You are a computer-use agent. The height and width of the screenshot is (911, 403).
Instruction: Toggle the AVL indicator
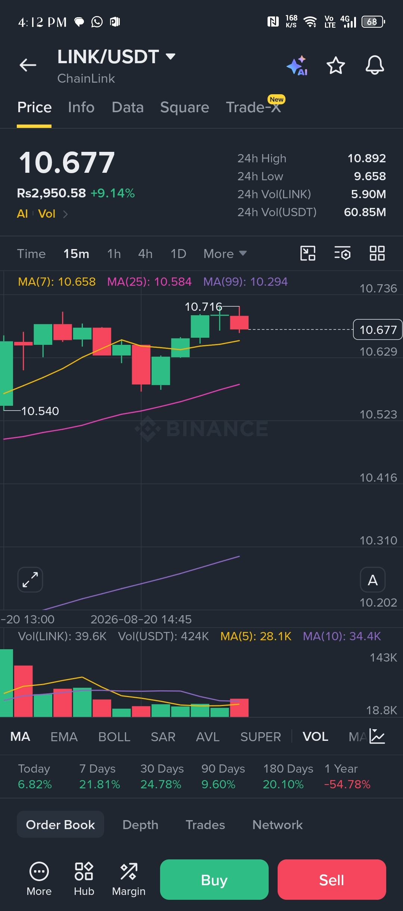click(208, 736)
